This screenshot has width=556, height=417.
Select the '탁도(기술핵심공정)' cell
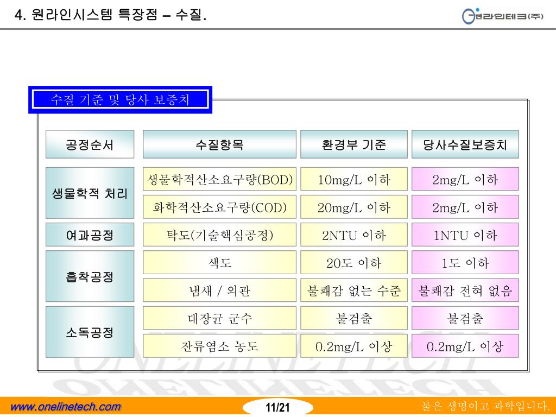click(x=219, y=235)
